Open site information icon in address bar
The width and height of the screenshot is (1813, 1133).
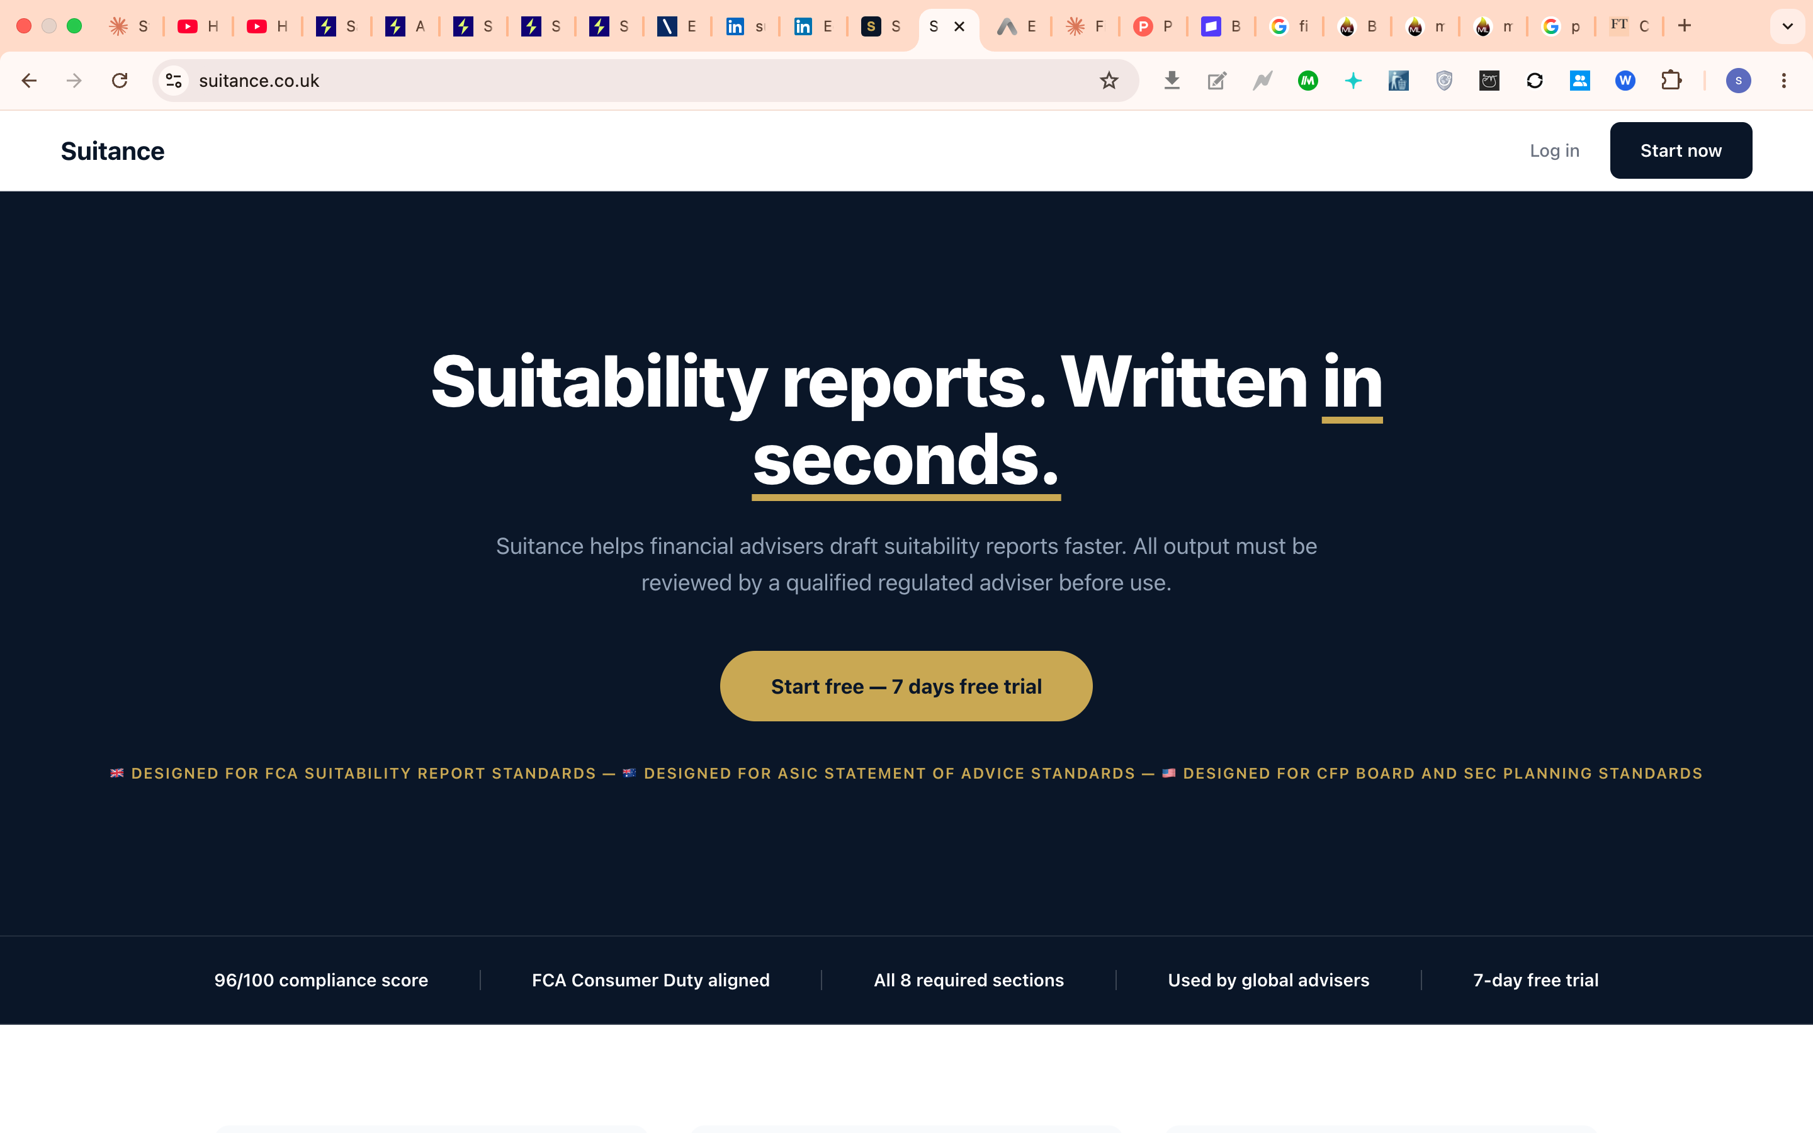click(x=174, y=80)
